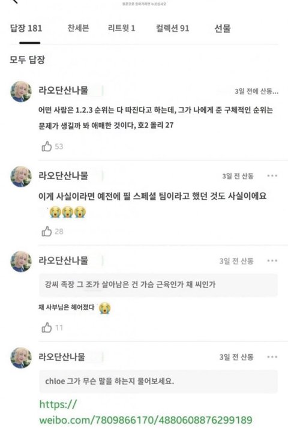
Task: Switch to the 리트윗 1 tab
Action: click(121, 28)
